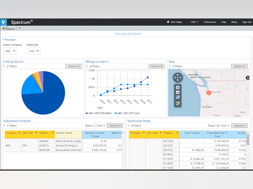Expand Subcontract Schedule filters
253x189 pixels.
tap(4, 126)
